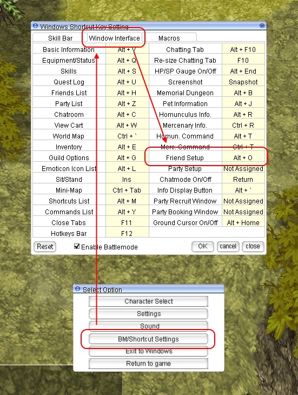Open Settings from Select Option menu

point(149,314)
